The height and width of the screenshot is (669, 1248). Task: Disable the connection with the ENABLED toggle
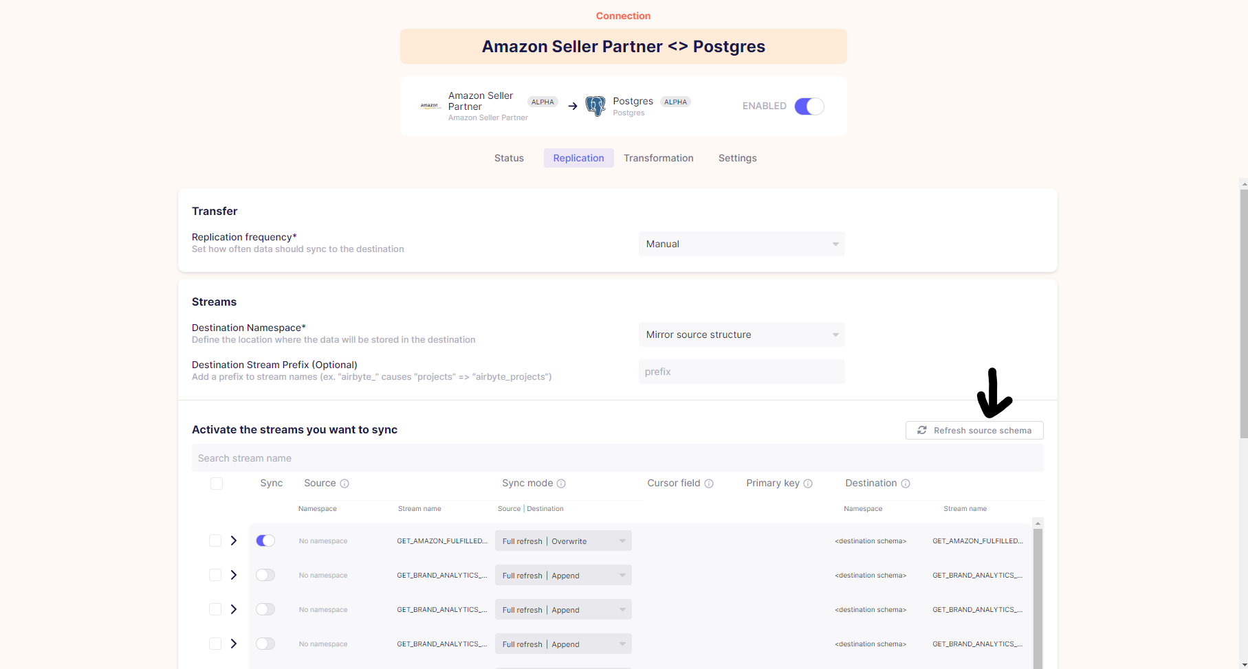point(809,106)
